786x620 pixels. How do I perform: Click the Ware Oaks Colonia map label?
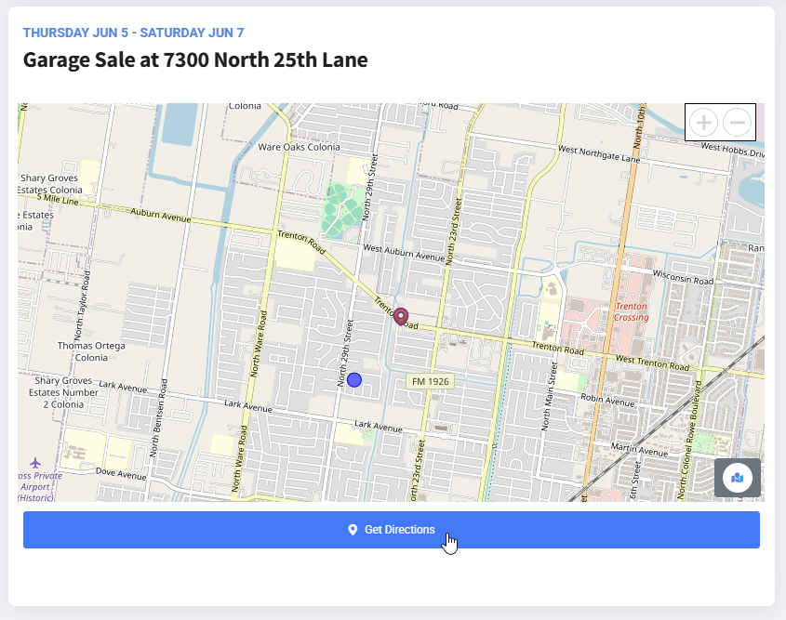tap(300, 147)
